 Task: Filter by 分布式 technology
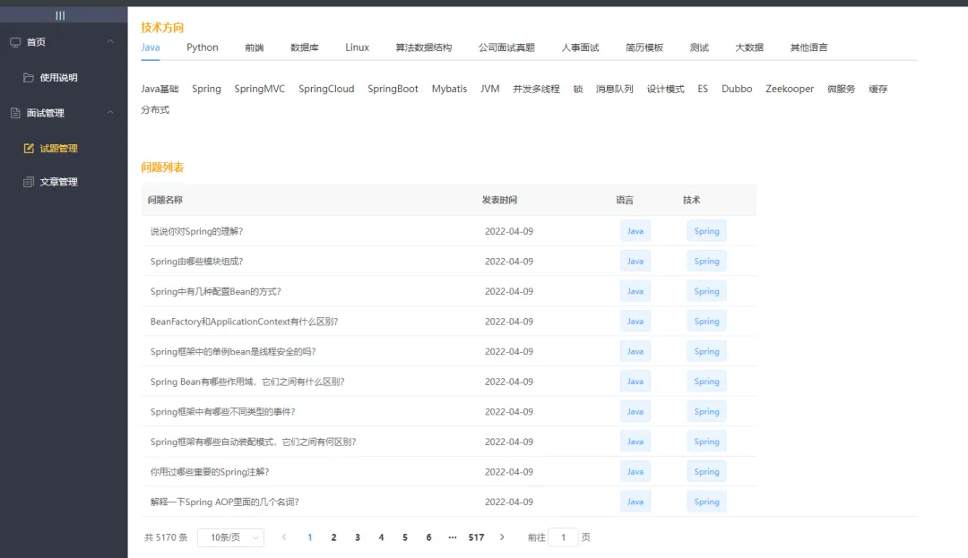pyautogui.click(x=155, y=110)
